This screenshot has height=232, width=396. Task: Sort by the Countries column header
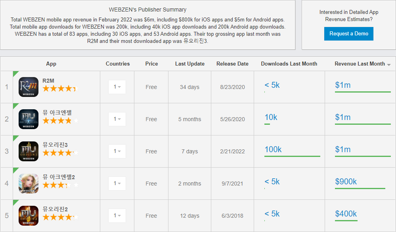(118, 64)
